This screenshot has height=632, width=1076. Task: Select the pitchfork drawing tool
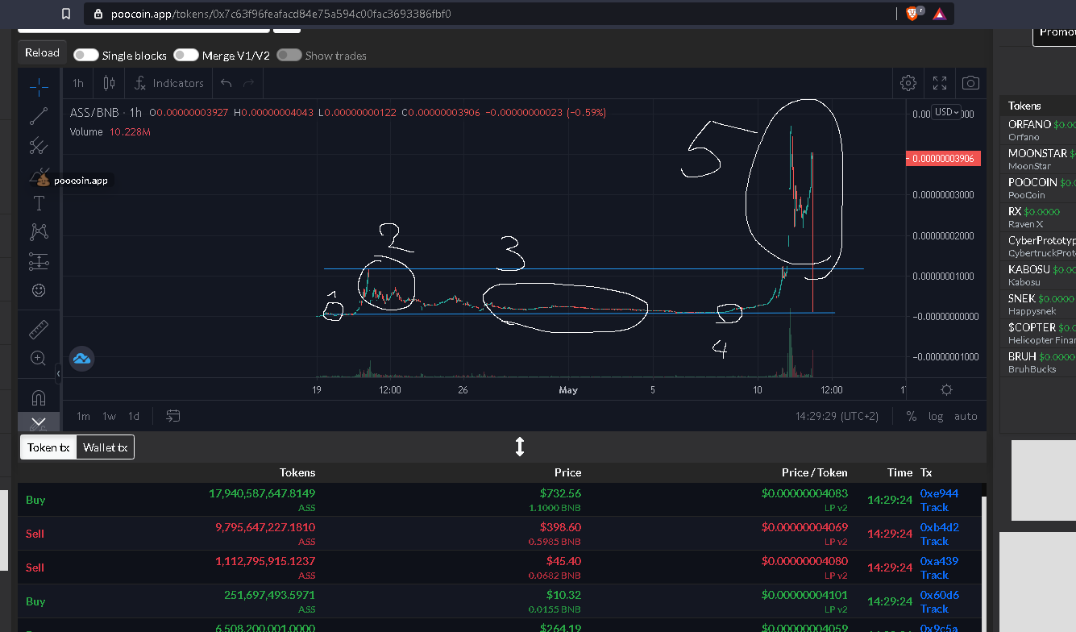tap(39, 145)
